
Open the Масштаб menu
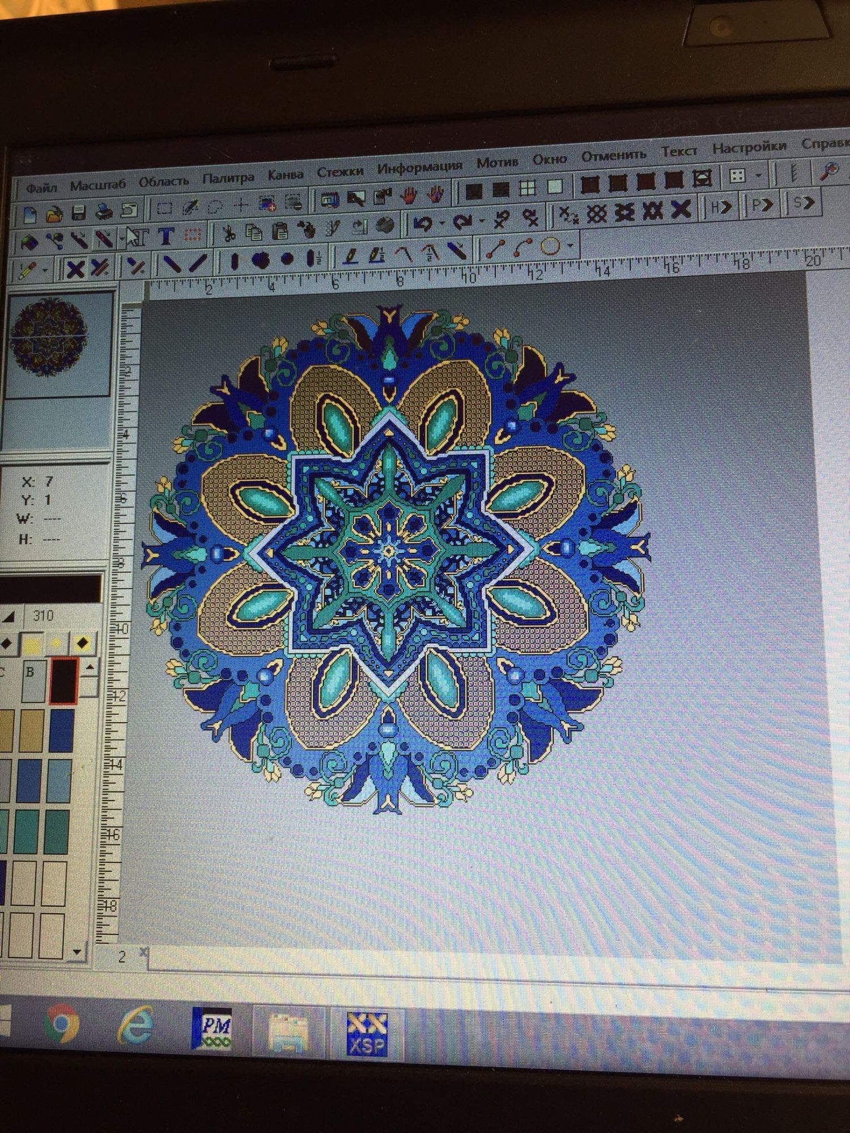pyautogui.click(x=97, y=185)
